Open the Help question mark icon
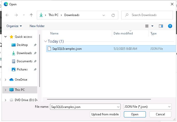177x122 pixels. click(170, 26)
